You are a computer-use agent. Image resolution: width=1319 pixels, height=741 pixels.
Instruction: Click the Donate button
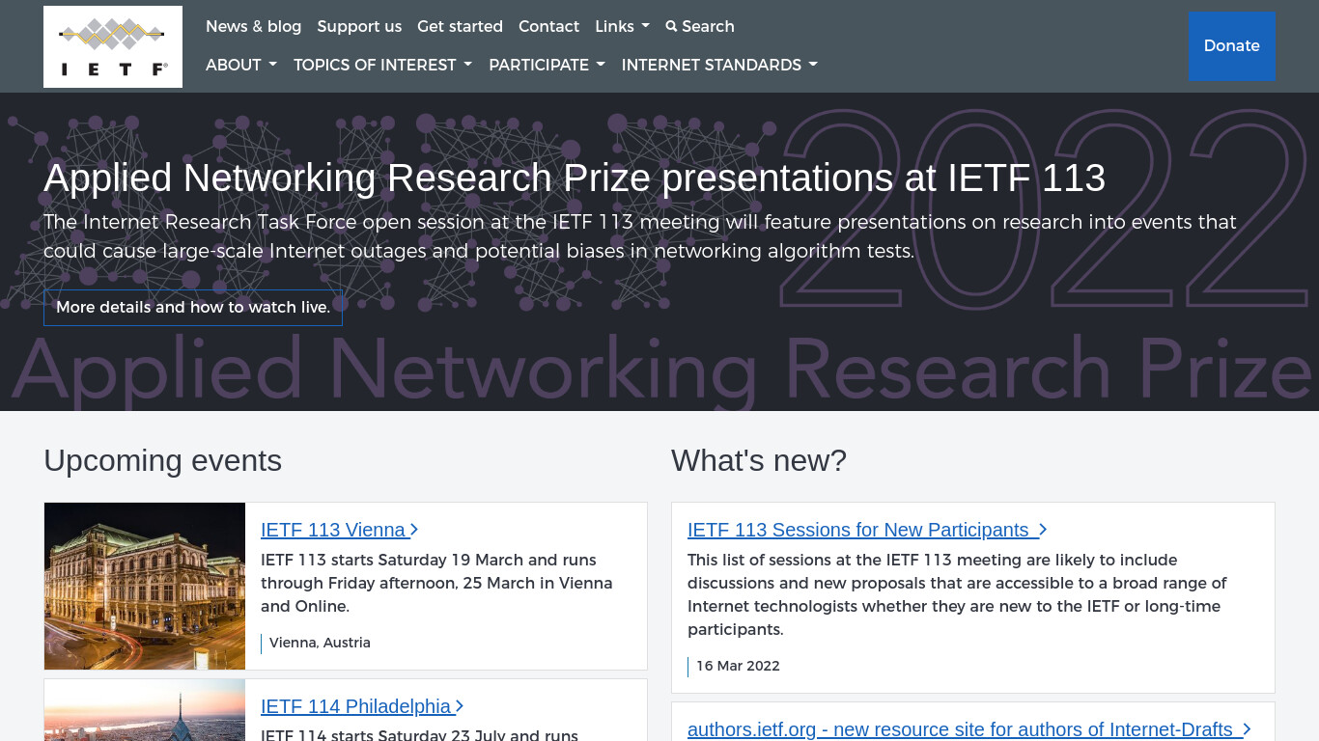(x=1232, y=45)
